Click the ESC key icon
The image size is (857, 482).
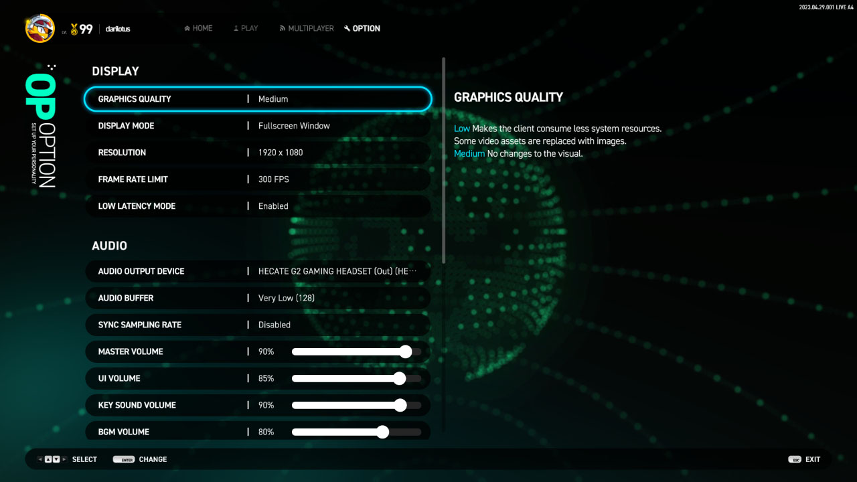tap(795, 459)
